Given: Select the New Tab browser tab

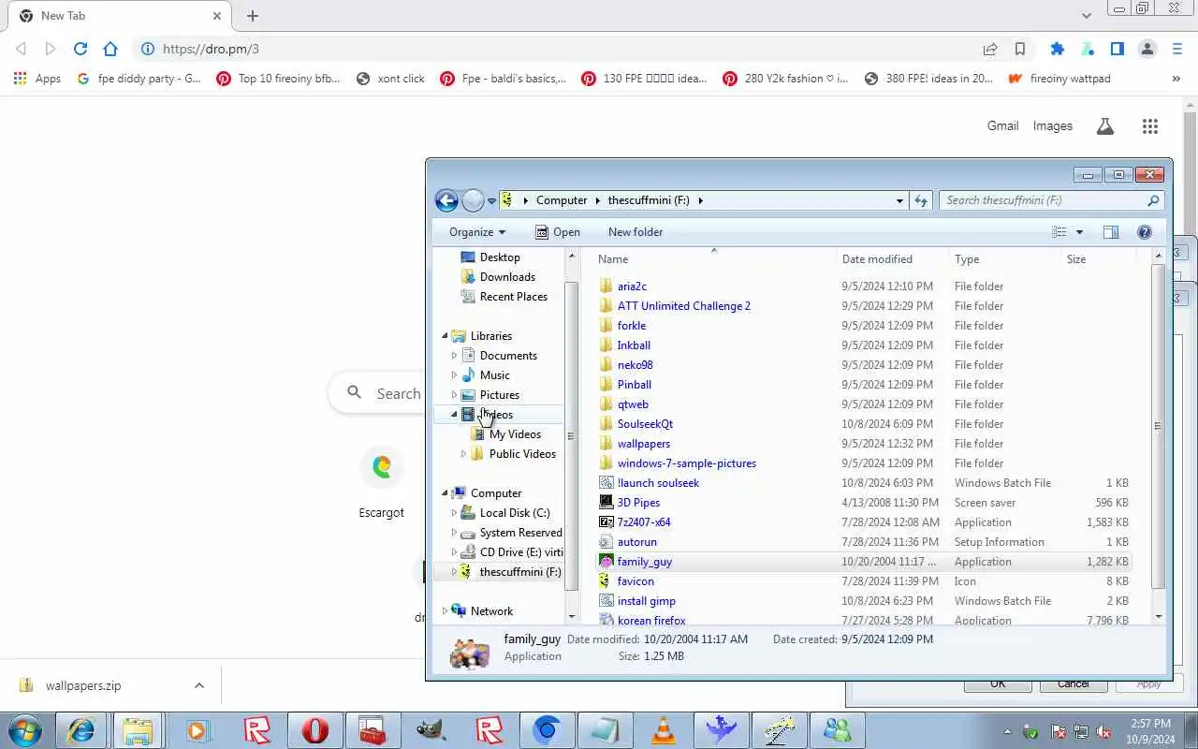Looking at the screenshot, I should point(119,16).
